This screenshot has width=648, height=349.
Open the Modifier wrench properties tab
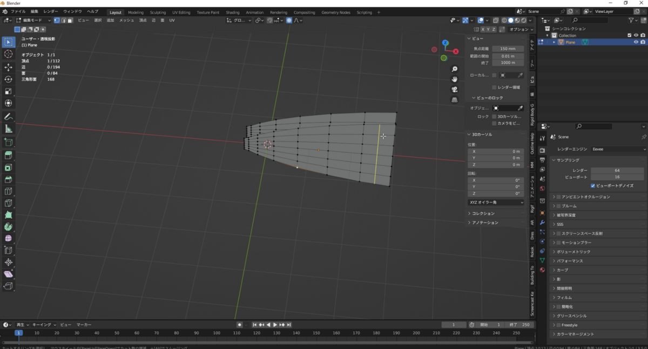542,223
